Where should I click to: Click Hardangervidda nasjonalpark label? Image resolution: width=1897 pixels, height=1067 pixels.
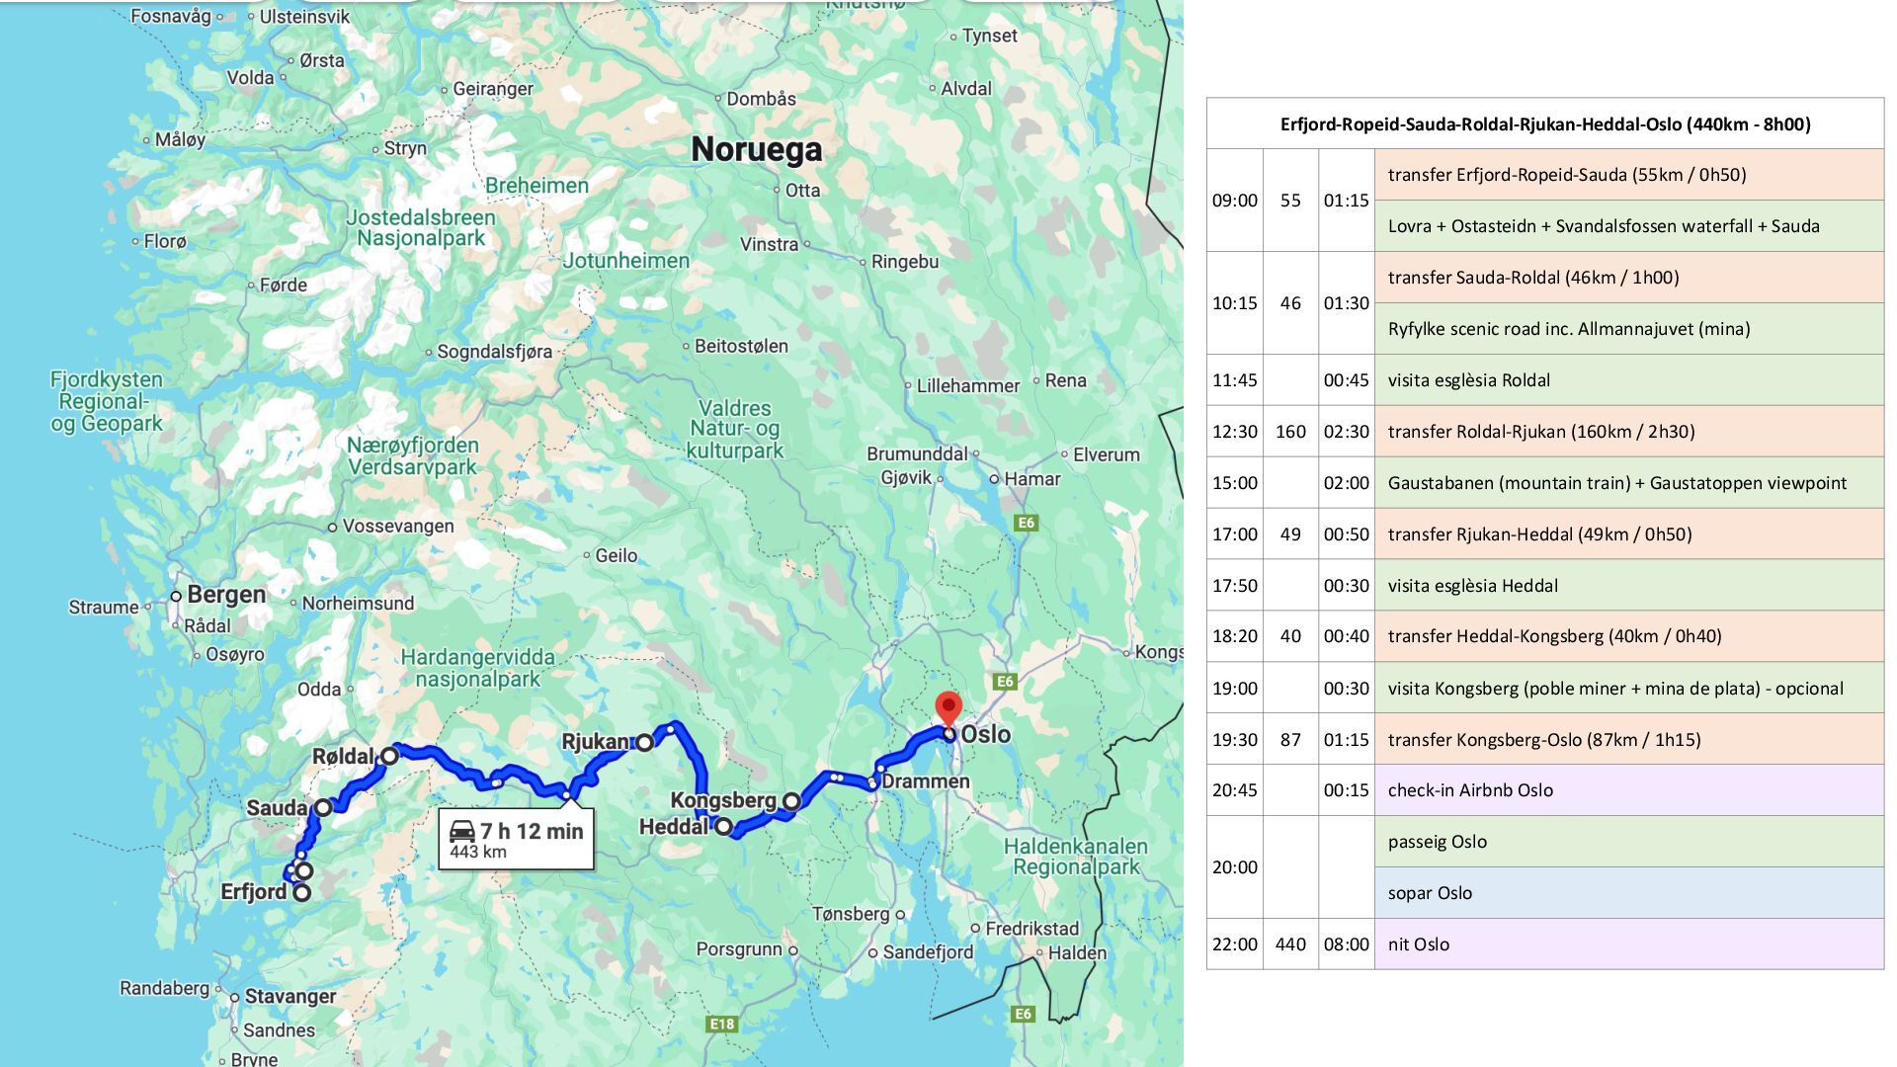point(477,668)
